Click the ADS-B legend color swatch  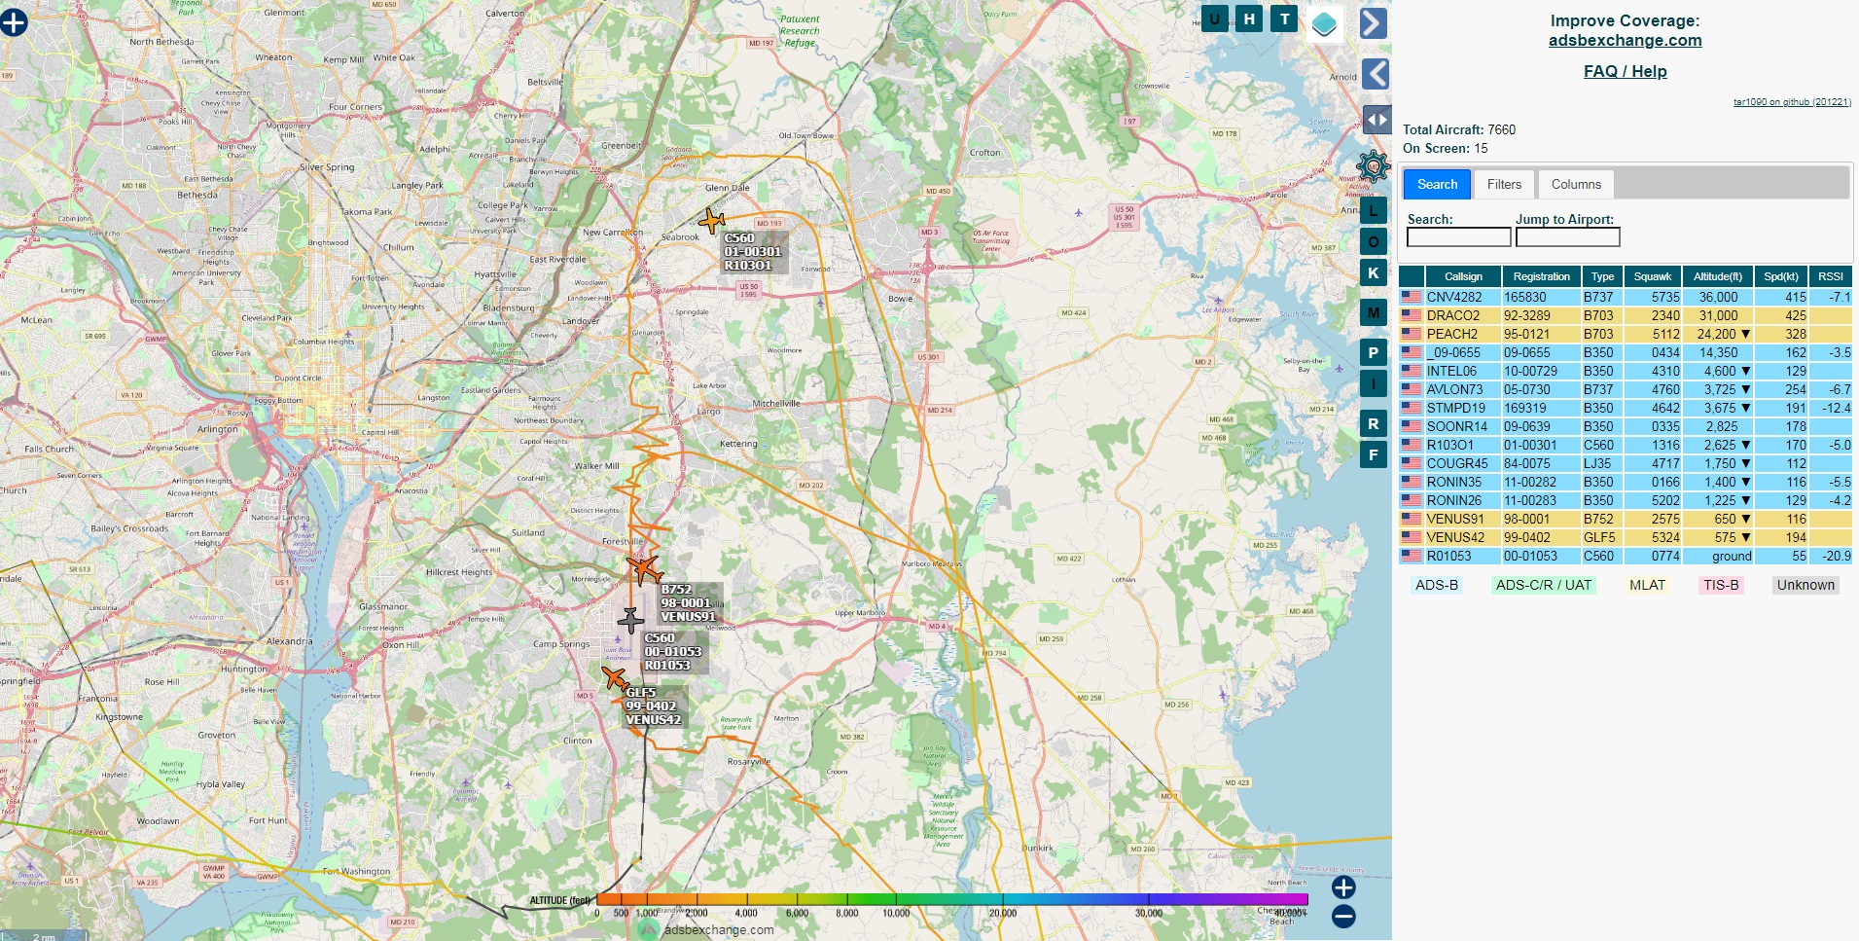point(1436,585)
